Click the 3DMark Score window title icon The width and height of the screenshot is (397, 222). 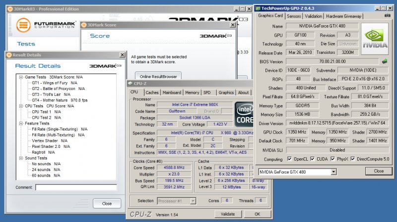pos(83,25)
